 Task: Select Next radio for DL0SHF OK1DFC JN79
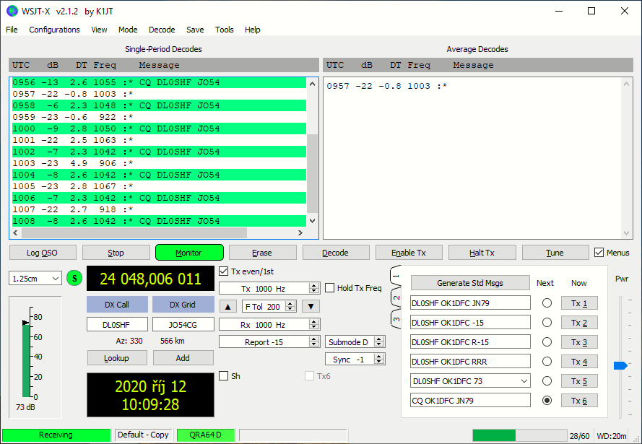[547, 303]
